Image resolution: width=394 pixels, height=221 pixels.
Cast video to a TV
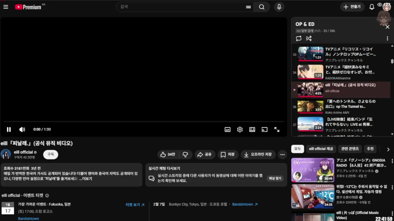tap(264, 130)
